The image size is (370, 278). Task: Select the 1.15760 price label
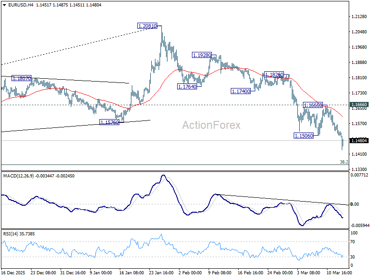click(x=110, y=122)
